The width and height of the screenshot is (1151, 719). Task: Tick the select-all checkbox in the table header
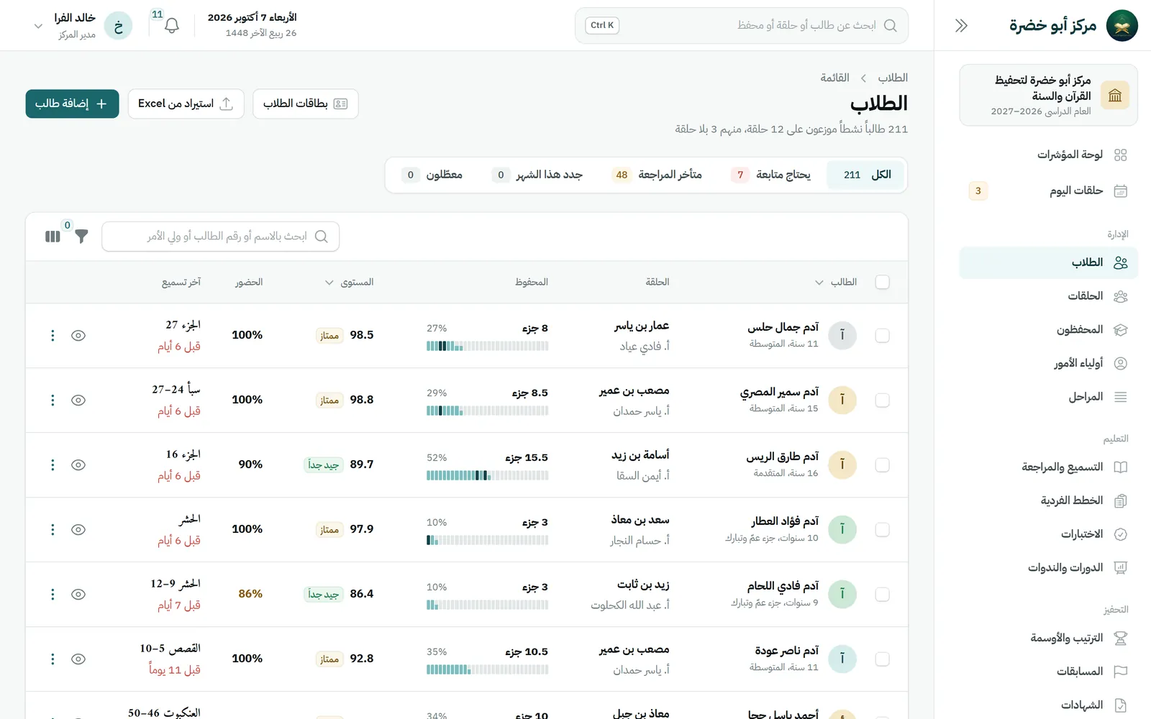click(x=882, y=282)
